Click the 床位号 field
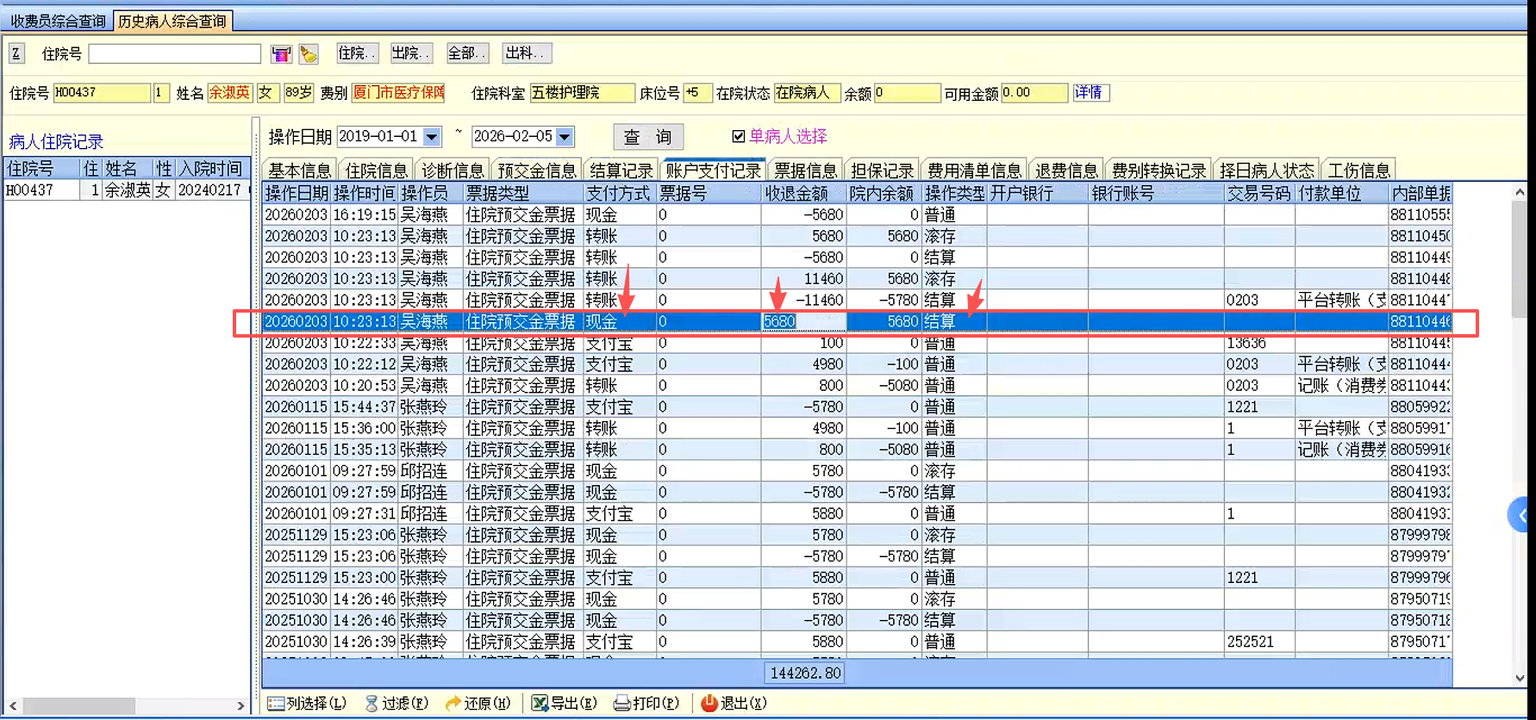The image size is (1536, 720). [x=697, y=92]
